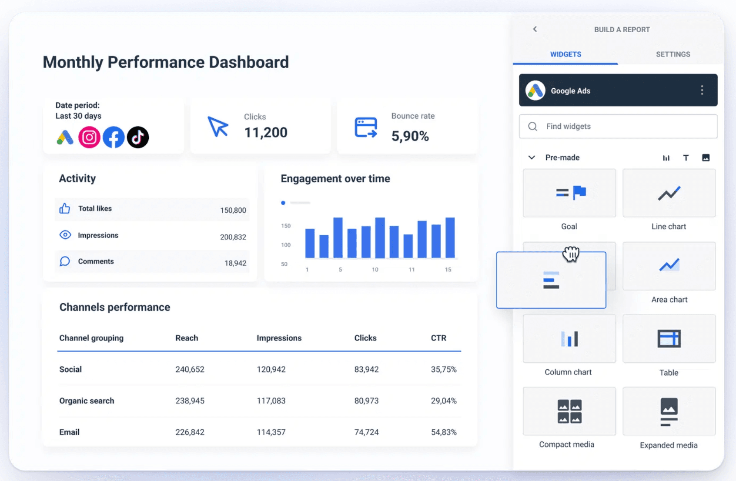
Task: Open the Widgets tab
Action: pos(565,54)
